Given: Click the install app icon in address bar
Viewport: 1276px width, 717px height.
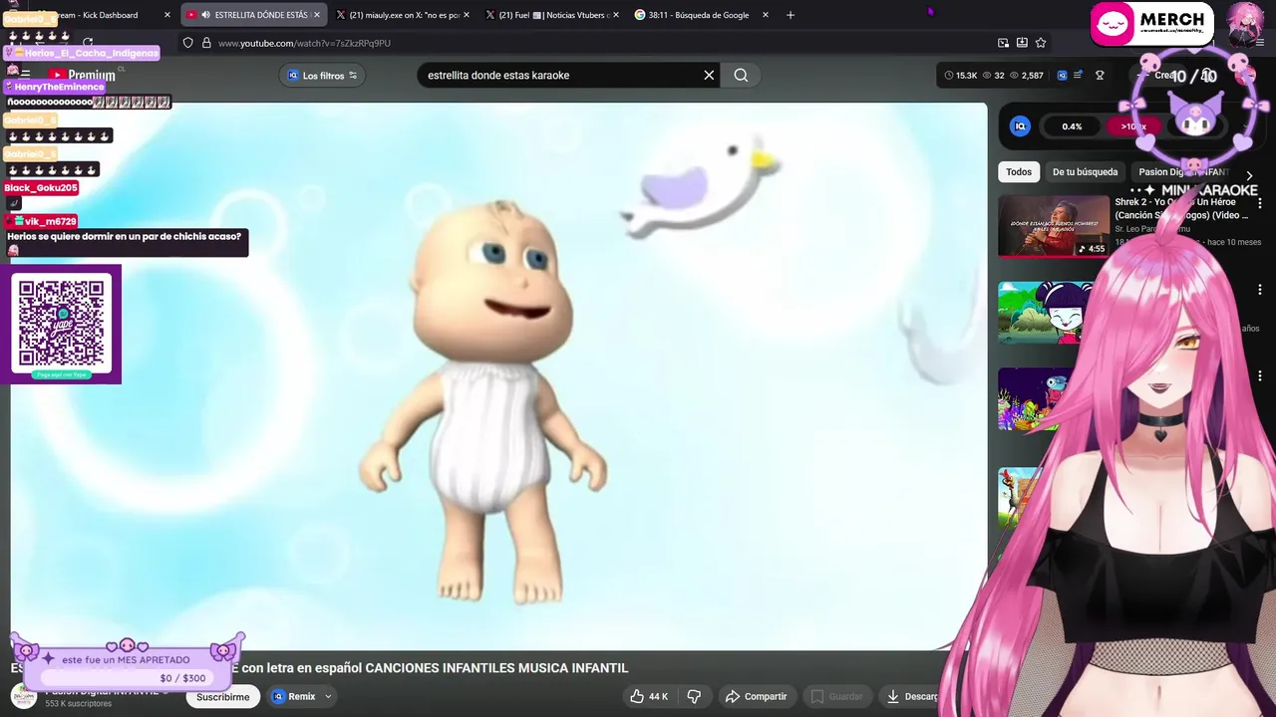Looking at the screenshot, I should click(1022, 43).
